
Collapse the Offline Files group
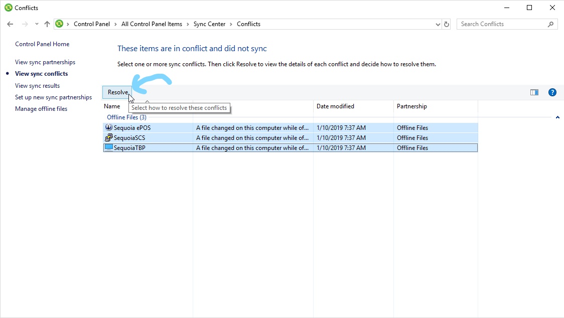click(557, 117)
